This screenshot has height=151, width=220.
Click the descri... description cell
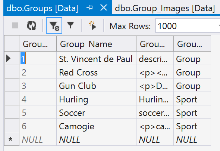155,58
